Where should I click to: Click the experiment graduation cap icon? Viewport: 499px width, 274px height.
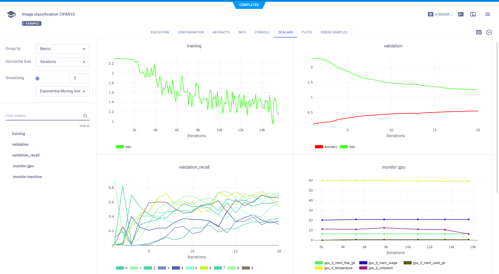click(11, 14)
